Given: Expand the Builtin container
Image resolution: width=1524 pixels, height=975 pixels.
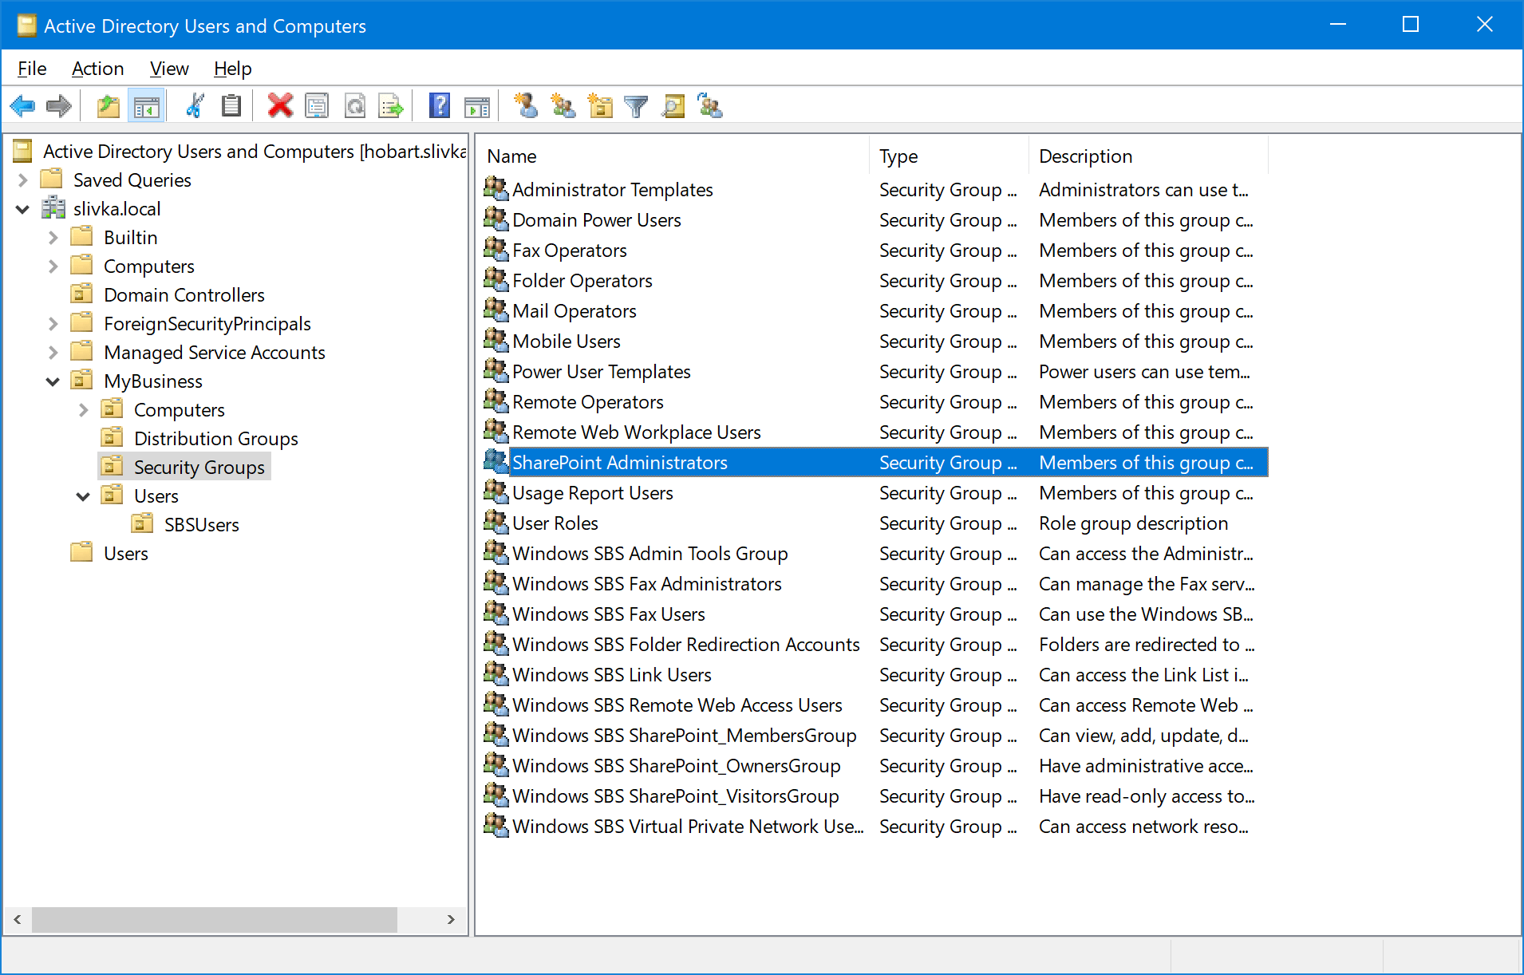Looking at the screenshot, I should 53,238.
